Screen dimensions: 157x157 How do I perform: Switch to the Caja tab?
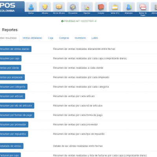click(51, 38)
